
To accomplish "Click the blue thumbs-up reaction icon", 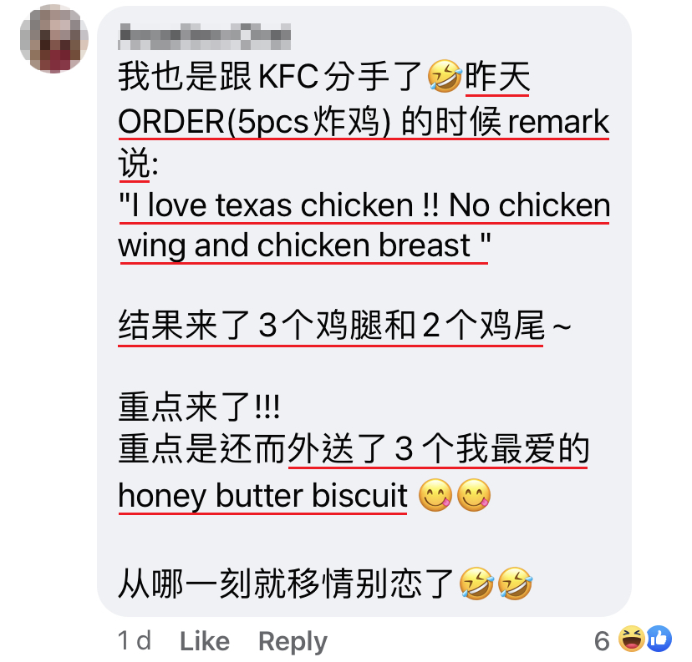I will tap(659, 639).
